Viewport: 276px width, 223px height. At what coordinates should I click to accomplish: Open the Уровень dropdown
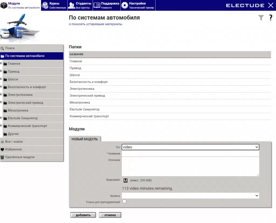[190, 196]
